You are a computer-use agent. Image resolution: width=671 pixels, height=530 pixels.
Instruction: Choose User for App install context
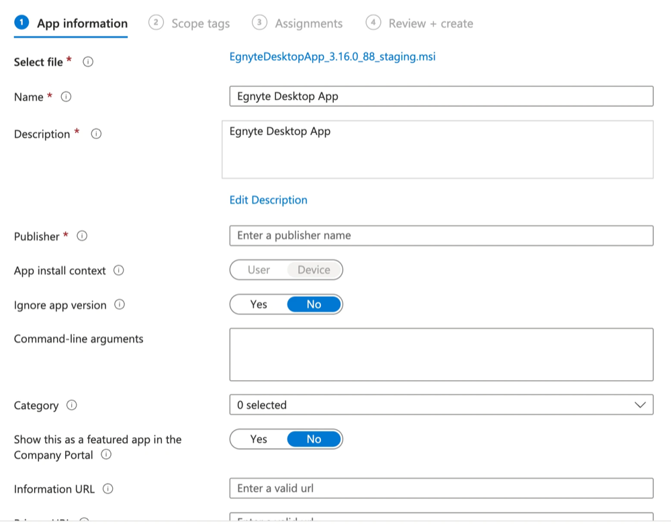coord(259,270)
